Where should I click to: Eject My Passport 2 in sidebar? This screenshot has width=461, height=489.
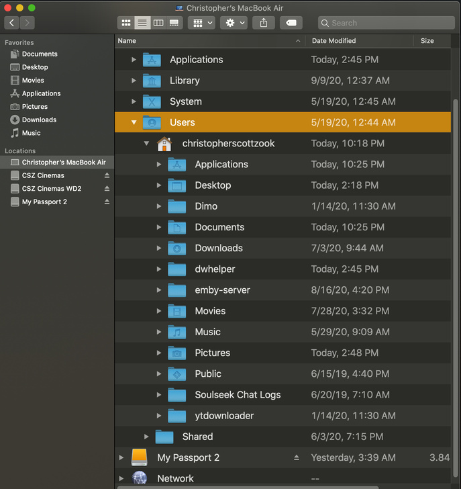coord(107,202)
